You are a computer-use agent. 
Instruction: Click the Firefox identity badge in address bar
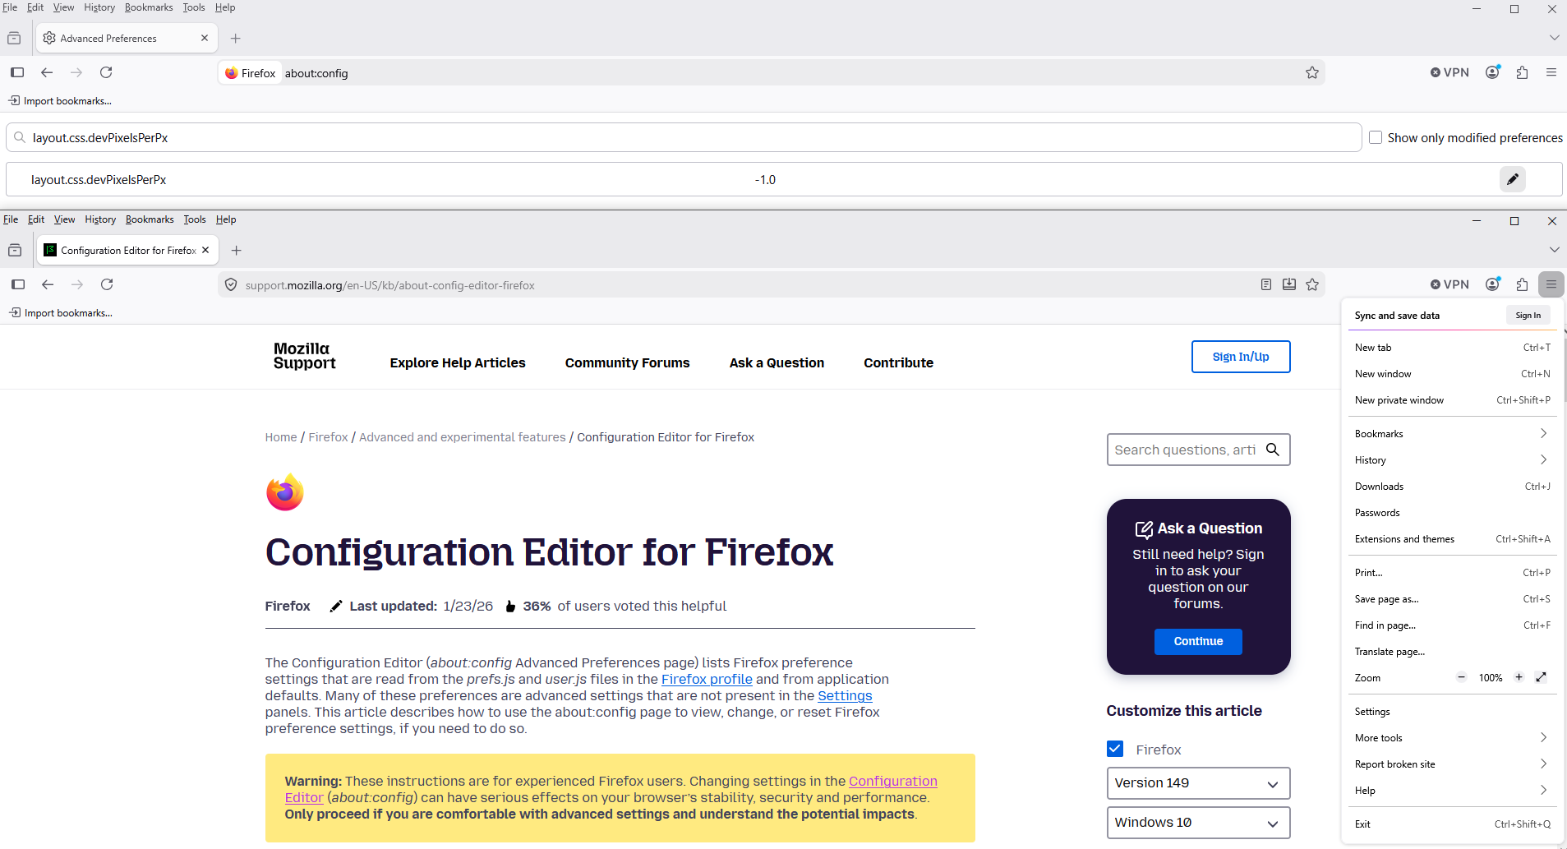click(251, 73)
